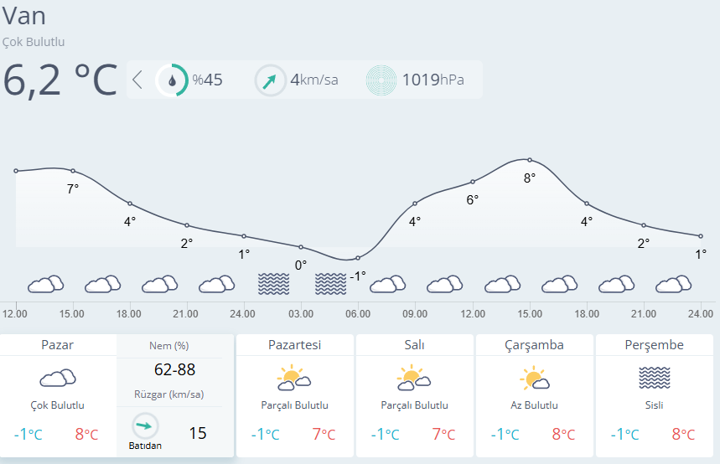This screenshot has height=464, width=720.
Task: Click the pressure concentric circles icon
Action: click(x=382, y=80)
